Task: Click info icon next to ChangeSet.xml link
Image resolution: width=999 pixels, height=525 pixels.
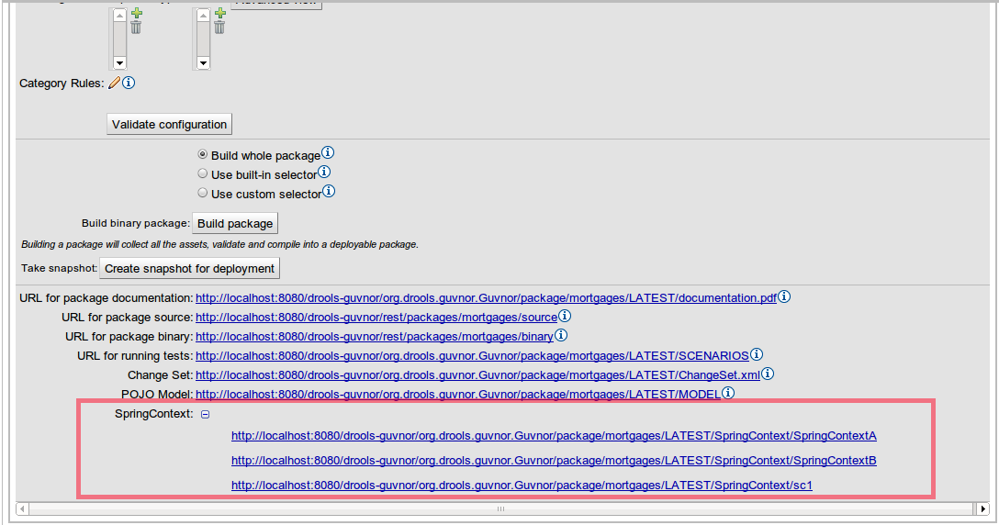Action: [x=768, y=374]
